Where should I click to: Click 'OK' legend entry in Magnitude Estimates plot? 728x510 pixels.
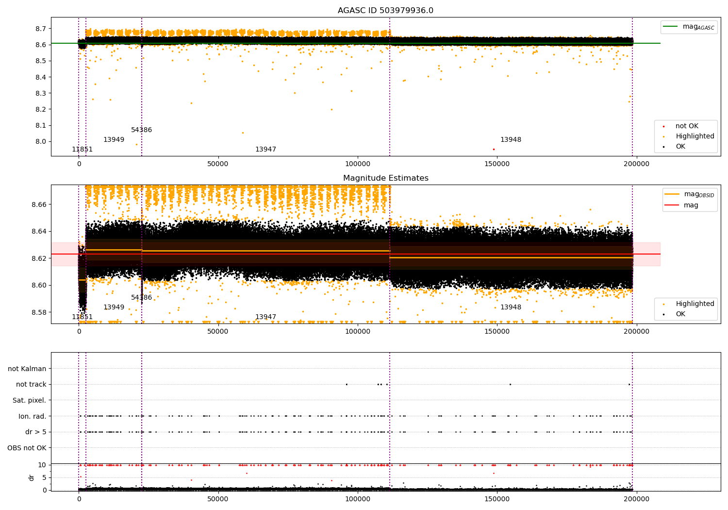pos(680,314)
